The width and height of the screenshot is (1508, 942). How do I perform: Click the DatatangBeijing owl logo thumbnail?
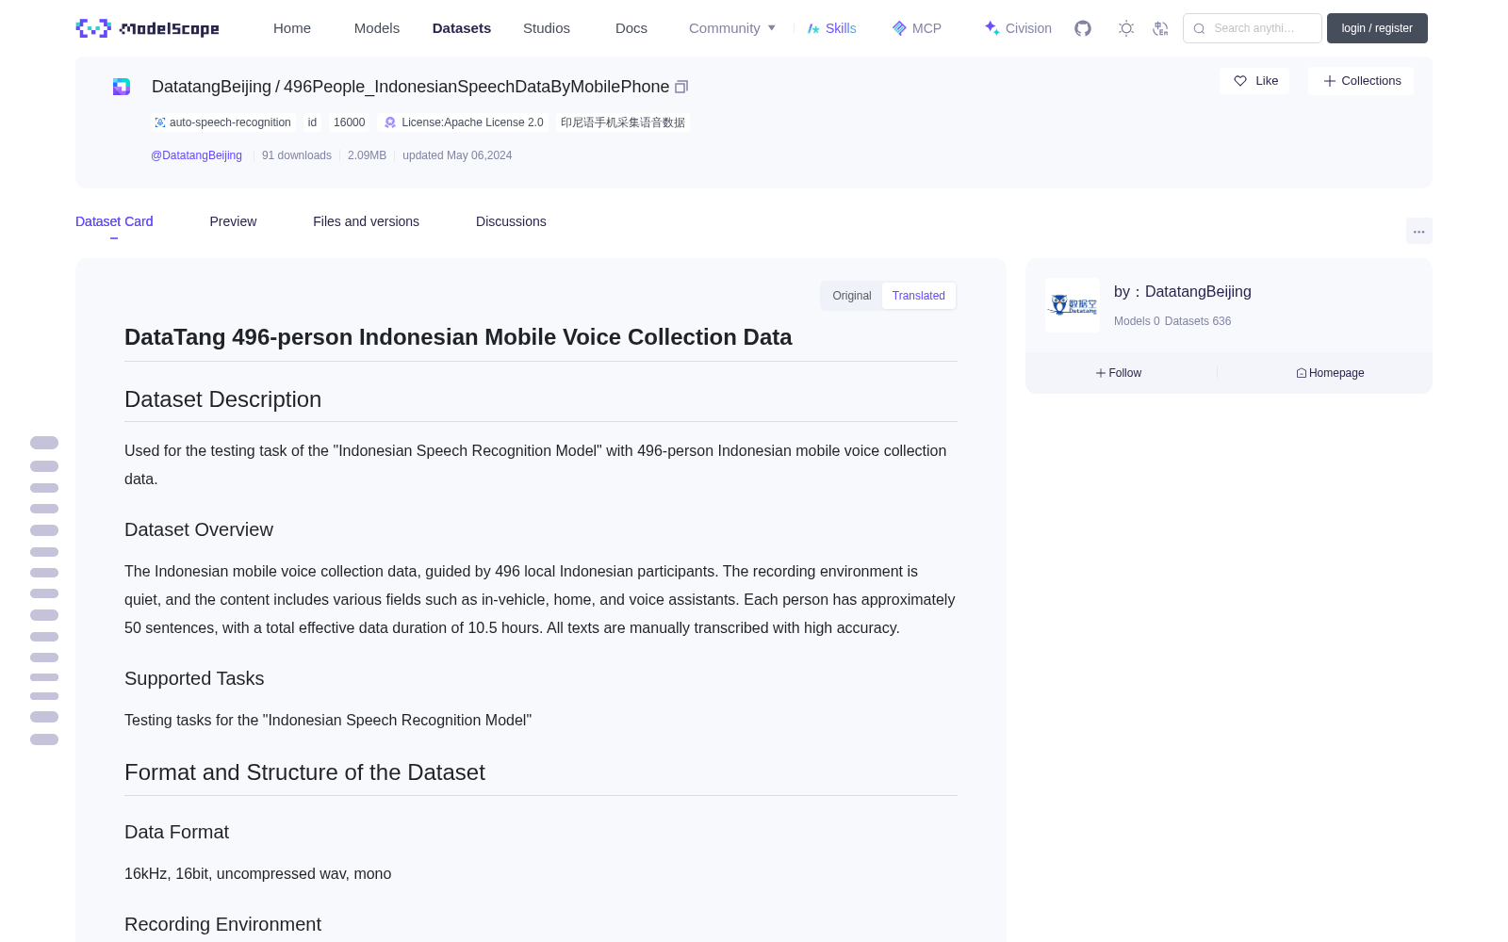[x=1073, y=305]
